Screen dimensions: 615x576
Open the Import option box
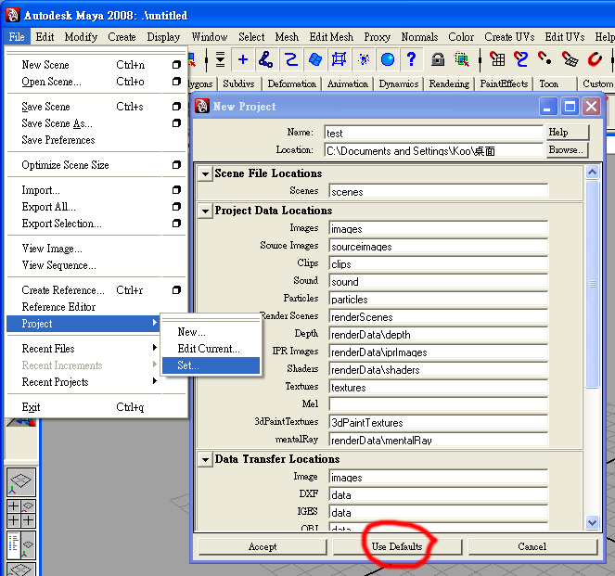[176, 190]
